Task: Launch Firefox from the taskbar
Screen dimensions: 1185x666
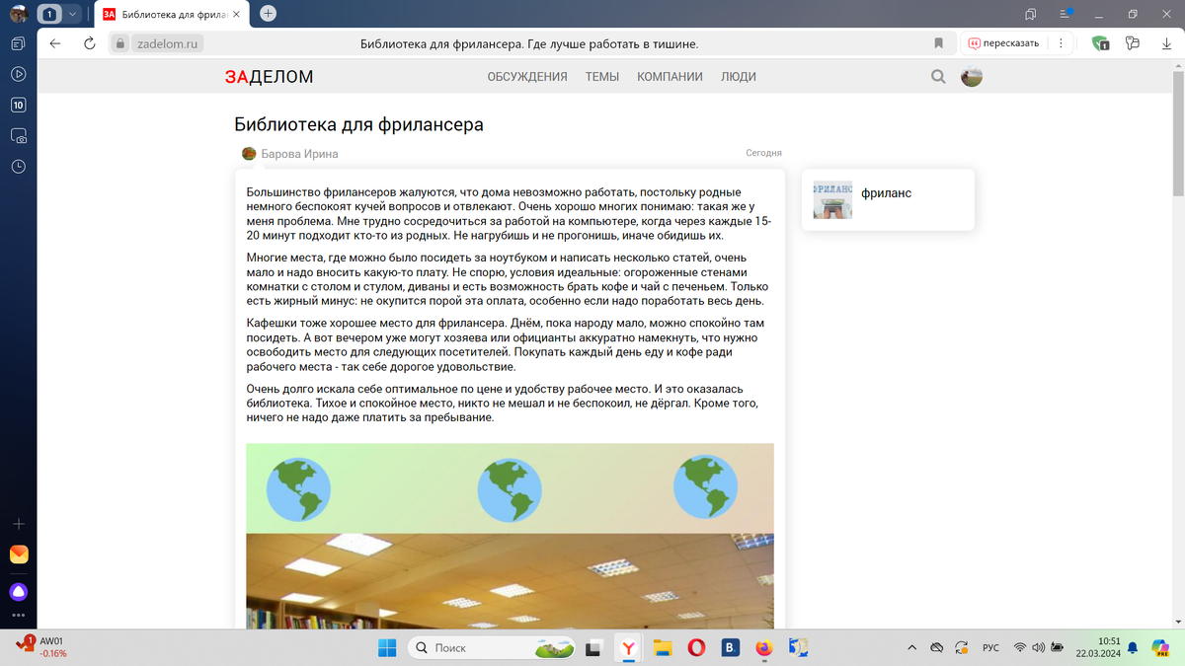Action: (764, 648)
